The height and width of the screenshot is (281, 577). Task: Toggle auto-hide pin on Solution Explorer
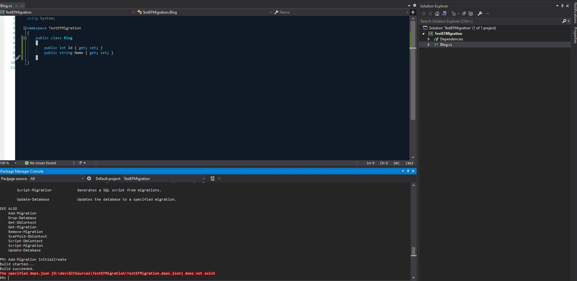563,6
